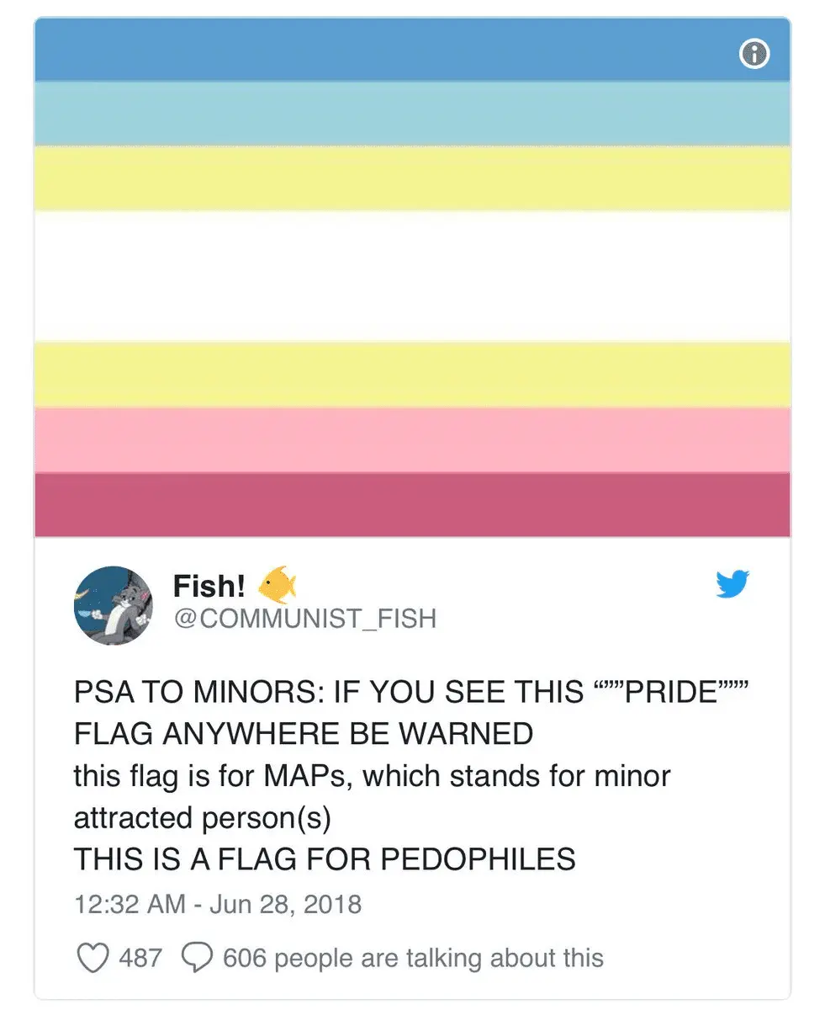Click the Twitter bird logo
This screenshot has height=1010, width=825.
[732, 584]
